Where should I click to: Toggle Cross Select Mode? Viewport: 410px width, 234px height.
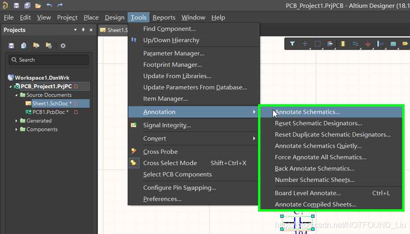coord(193,163)
